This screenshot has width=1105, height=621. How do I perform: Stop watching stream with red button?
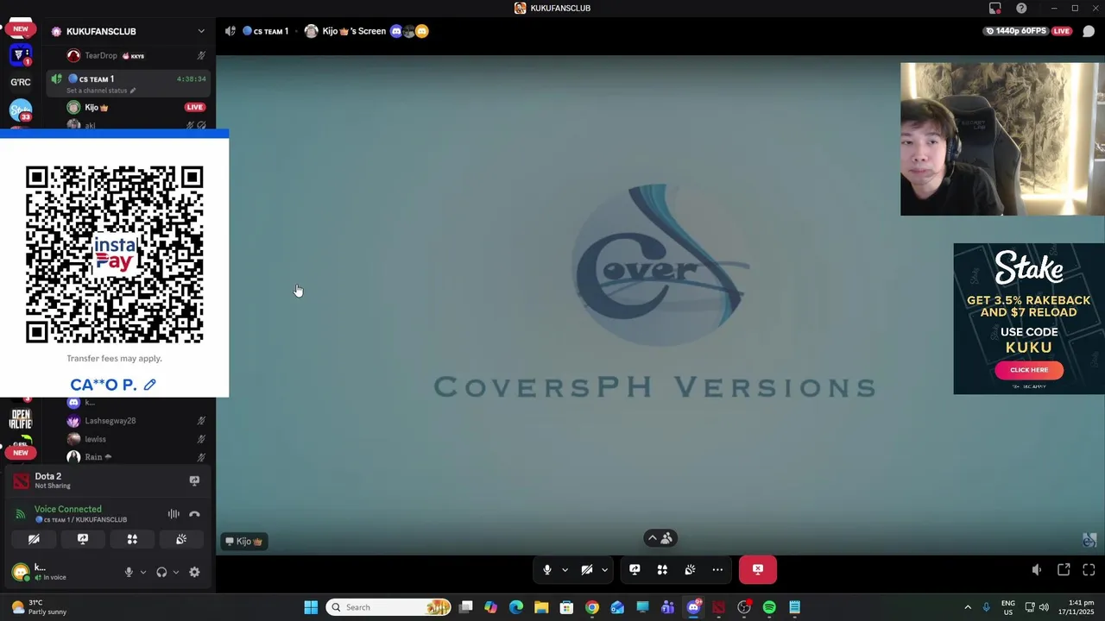coord(758,569)
